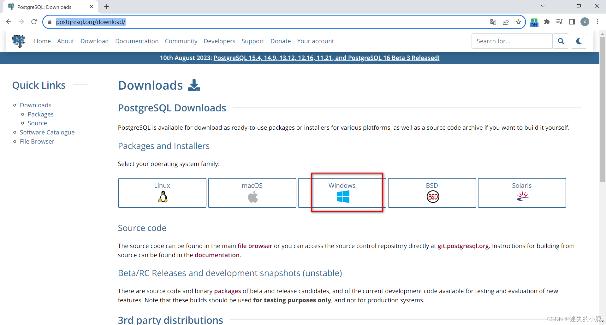Open new tab with plus button
The height and width of the screenshot is (325, 606).
107,7
